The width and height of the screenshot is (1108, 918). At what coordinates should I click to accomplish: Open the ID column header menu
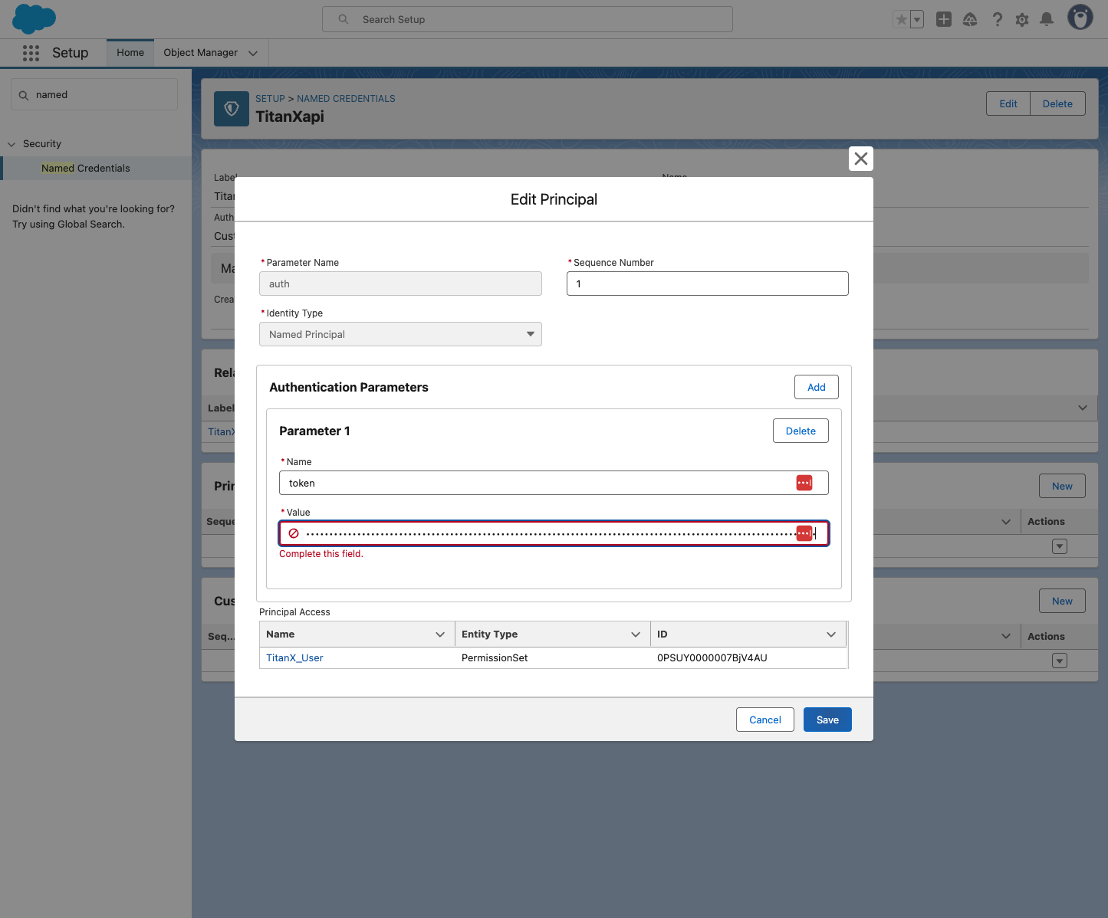tap(831, 634)
